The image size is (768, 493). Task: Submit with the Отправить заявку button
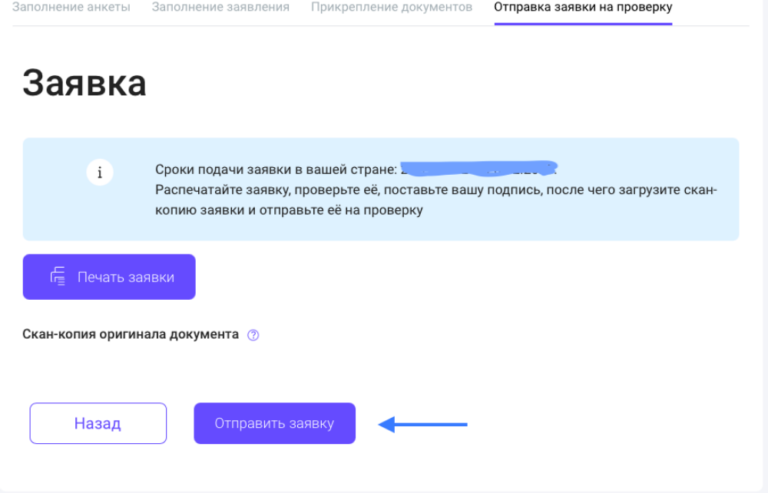274,423
